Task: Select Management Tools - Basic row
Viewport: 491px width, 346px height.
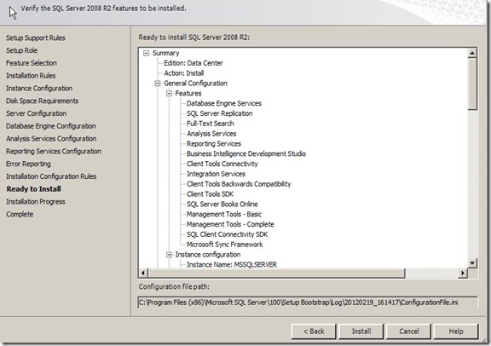Action: point(224,214)
